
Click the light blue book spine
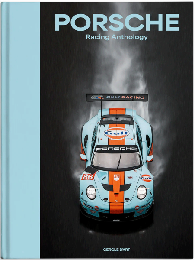click(20, 130)
